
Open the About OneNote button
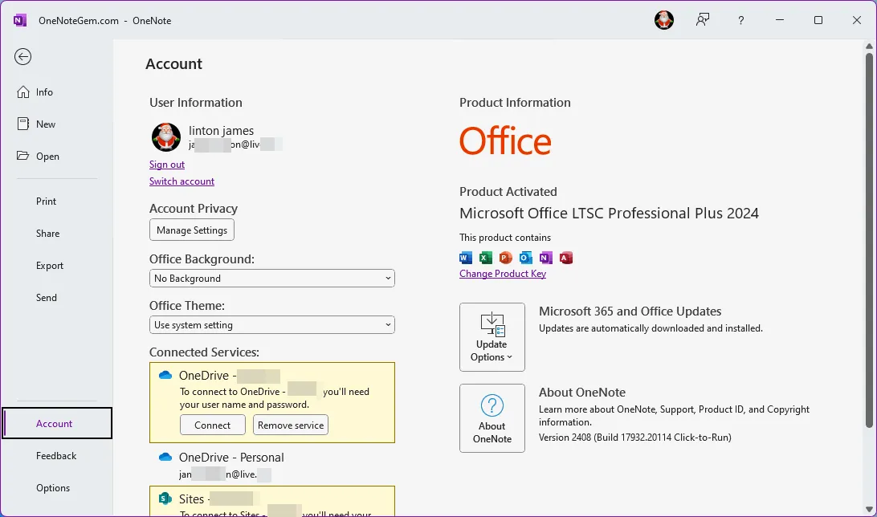click(492, 418)
